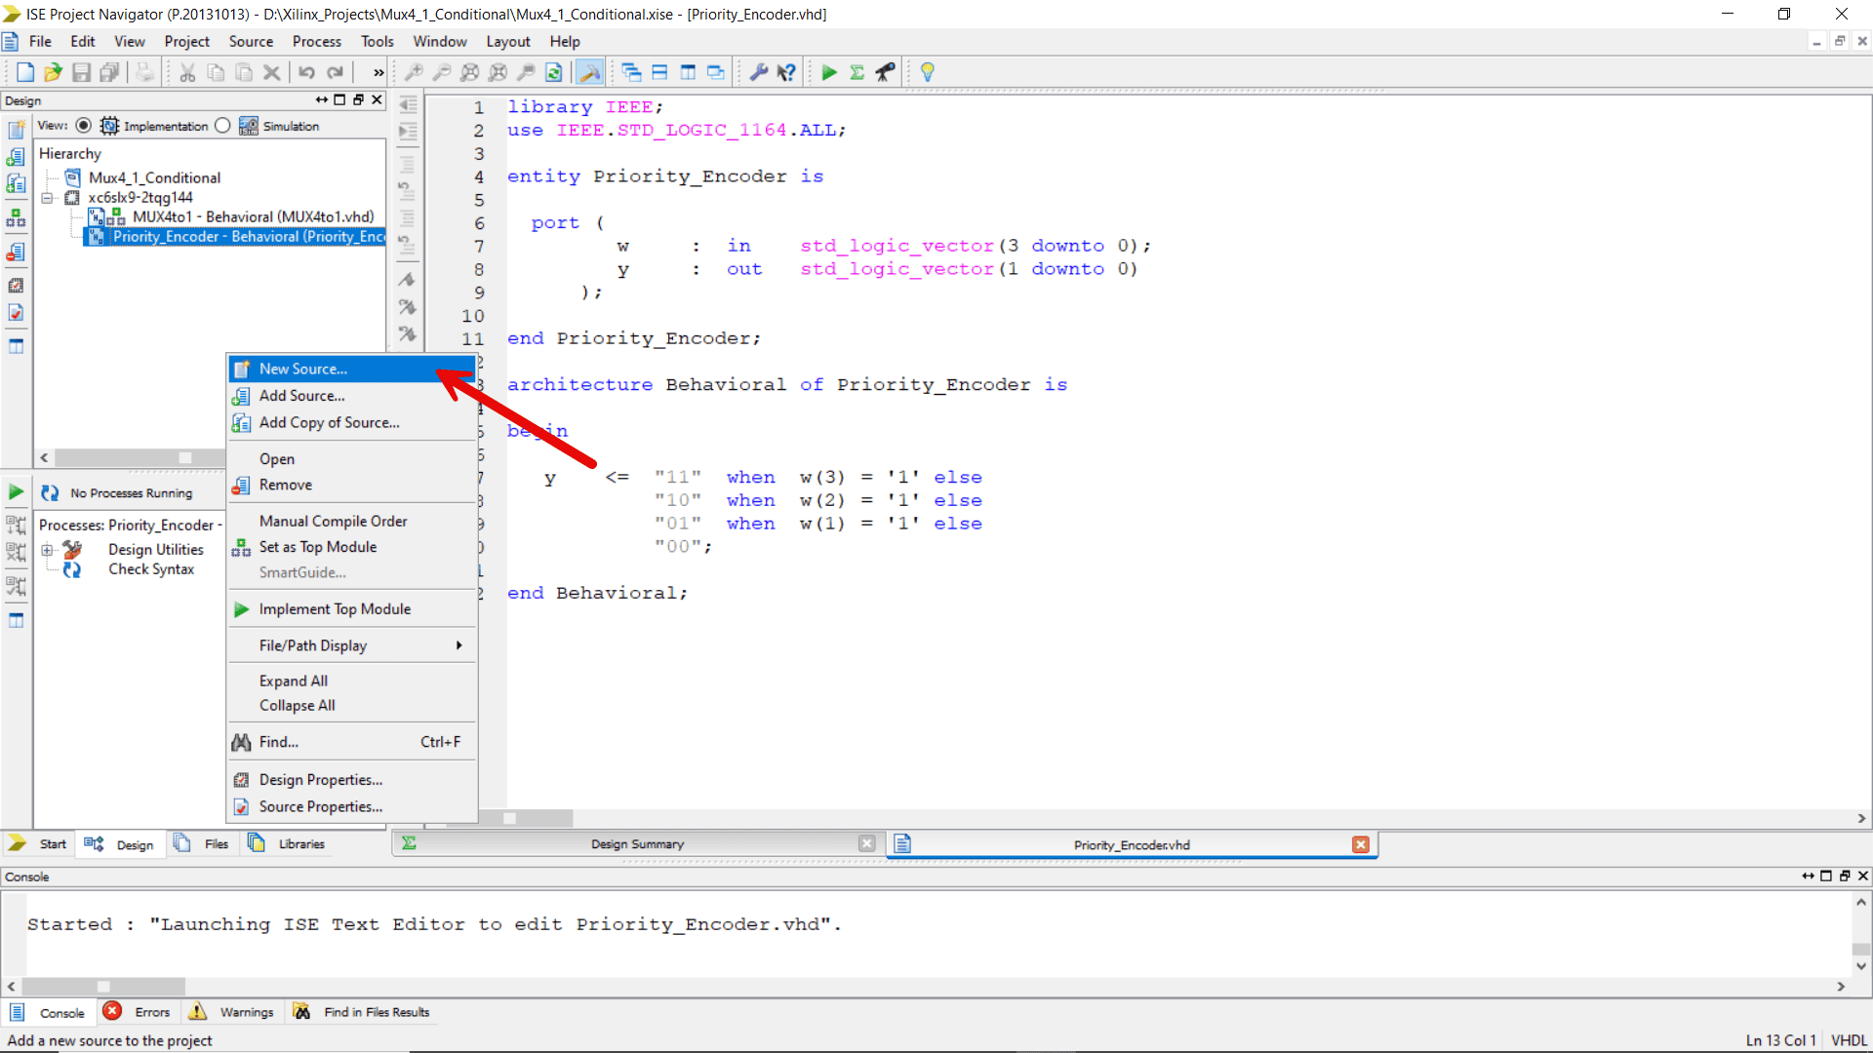Open the Process menu
This screenshot has height=1053, width=1873.
pyautogui.click(x=316, y=41)
